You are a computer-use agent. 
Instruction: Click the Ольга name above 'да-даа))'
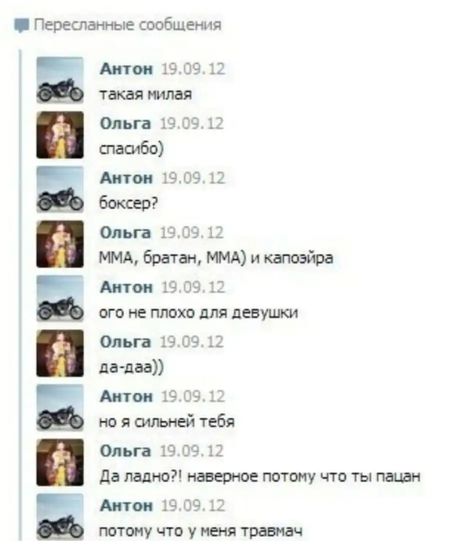(126, 342)
